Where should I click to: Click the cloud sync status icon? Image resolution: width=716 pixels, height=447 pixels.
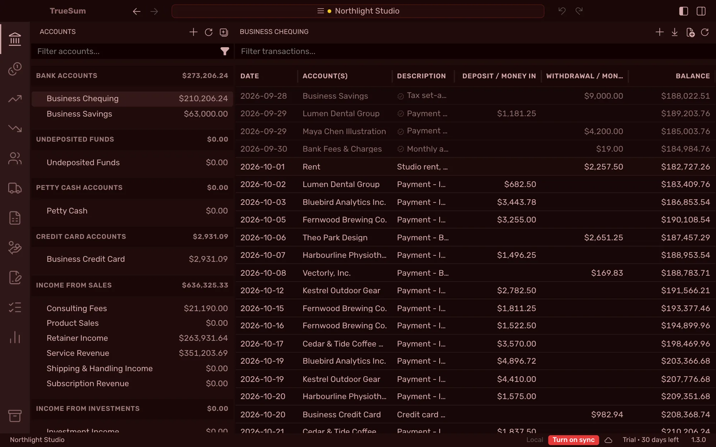pos(608,440)
